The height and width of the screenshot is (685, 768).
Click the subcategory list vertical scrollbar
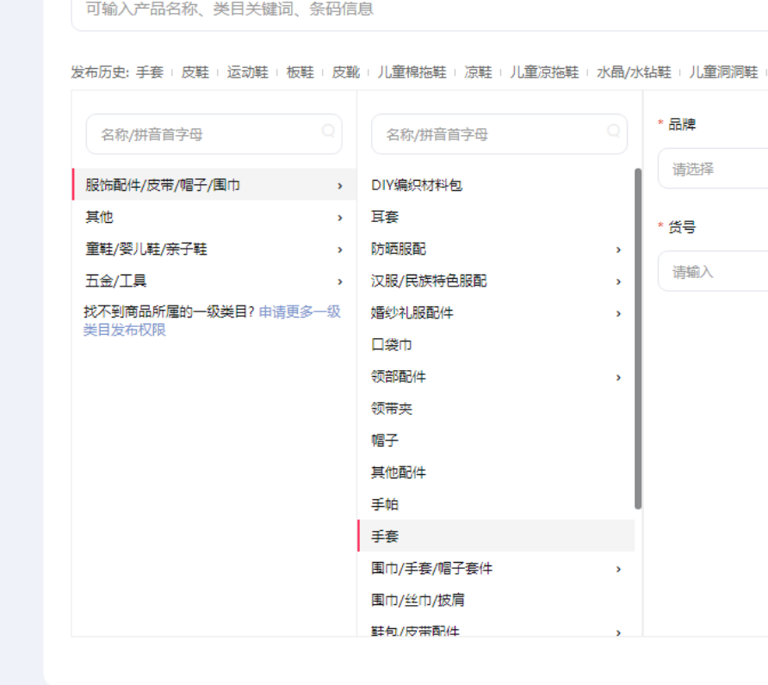coord(638,337)
